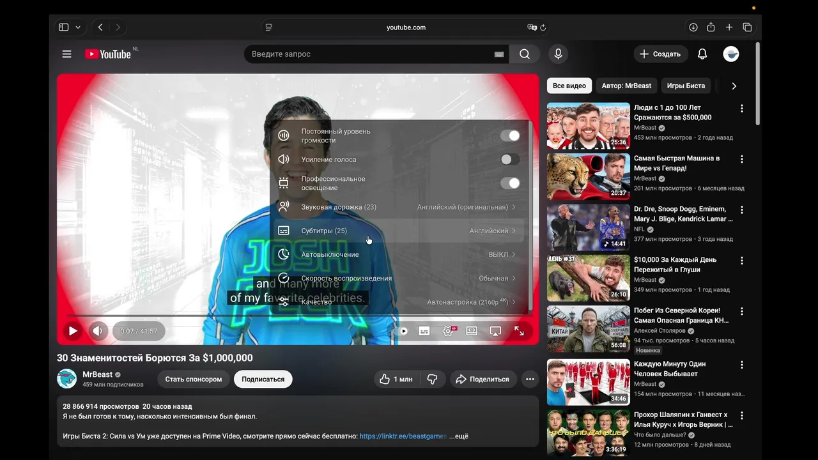
Task: Click the translate icon in address bar
Action: [x=532, y=27]
